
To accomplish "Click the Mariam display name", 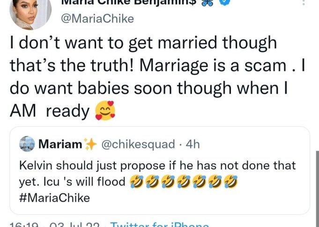I will [59, 145].
